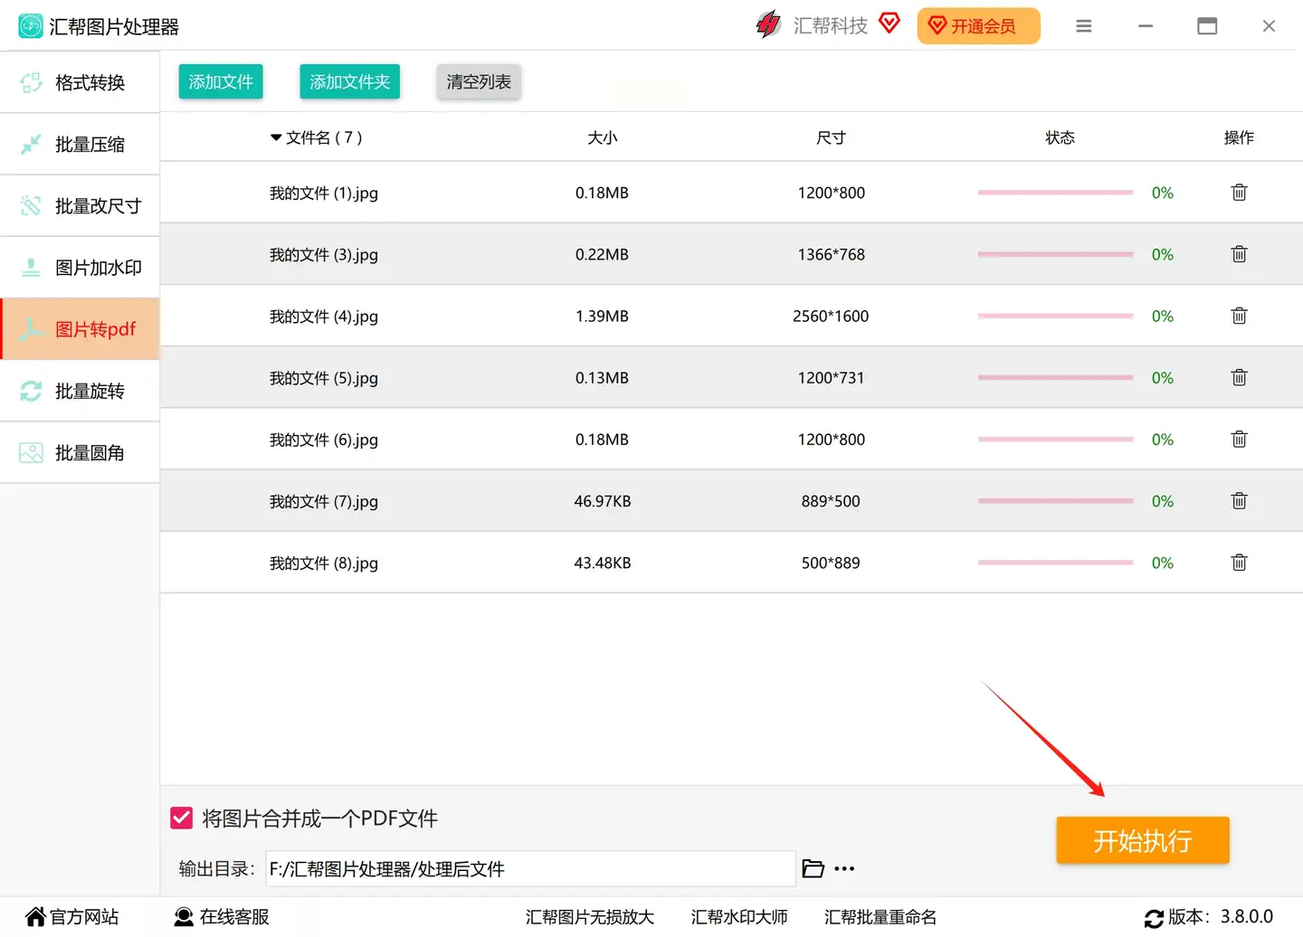Click the 批量圆角 image icon
The image size is (1303, 937).
click(31, 452)
